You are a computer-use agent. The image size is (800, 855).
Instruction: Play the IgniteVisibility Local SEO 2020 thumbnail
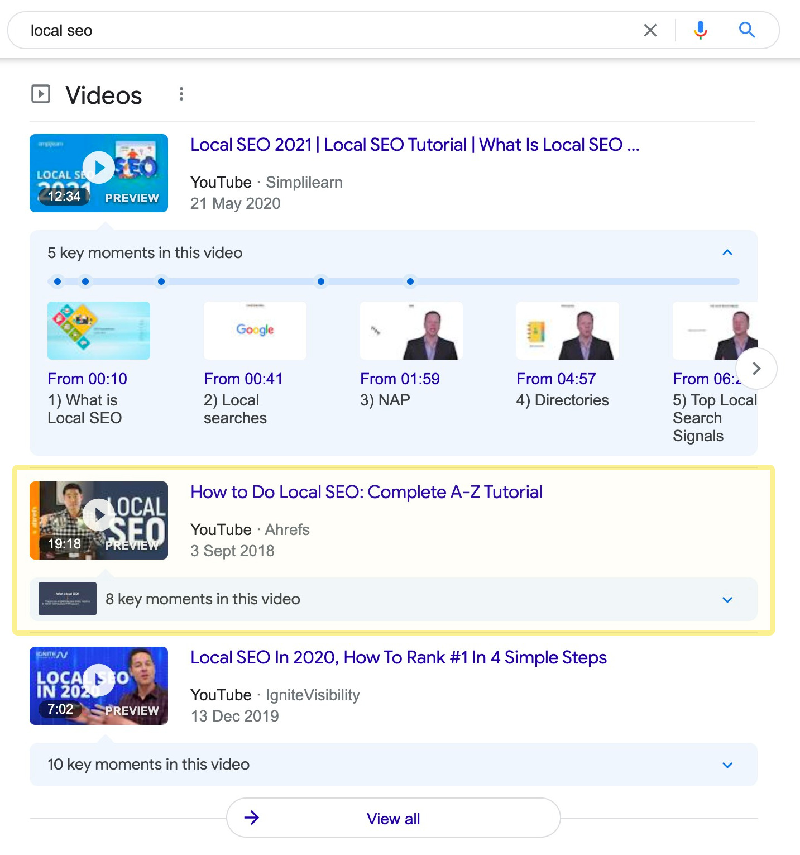coord(99,686)
